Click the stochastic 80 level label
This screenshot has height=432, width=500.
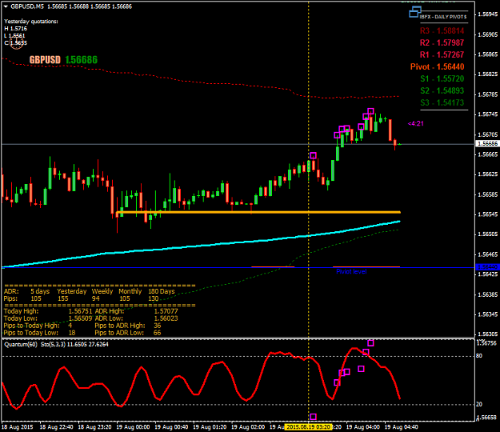tap(479, 356)
